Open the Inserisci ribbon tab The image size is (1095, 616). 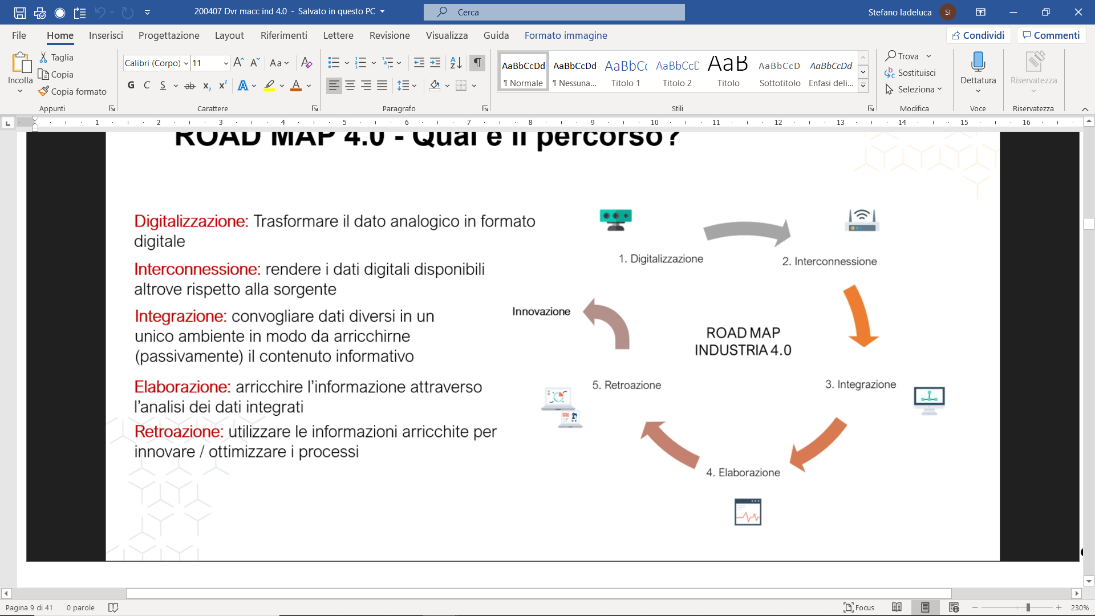point(106,35)
